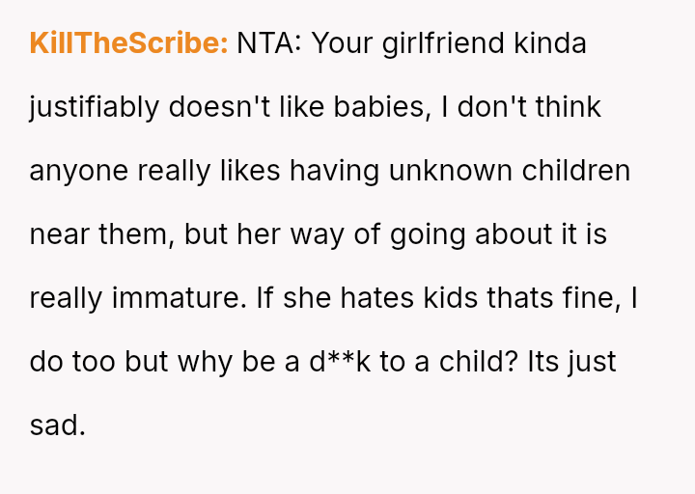Click the word "children" in the comment
The width and height of the screenshot is (695, 494).
pyautogui.click(x=576, y=171)
